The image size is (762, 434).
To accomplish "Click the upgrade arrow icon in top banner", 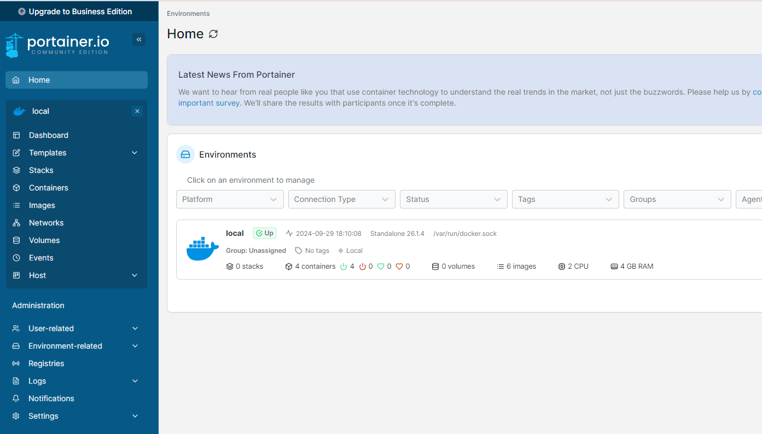I will 22,11.
